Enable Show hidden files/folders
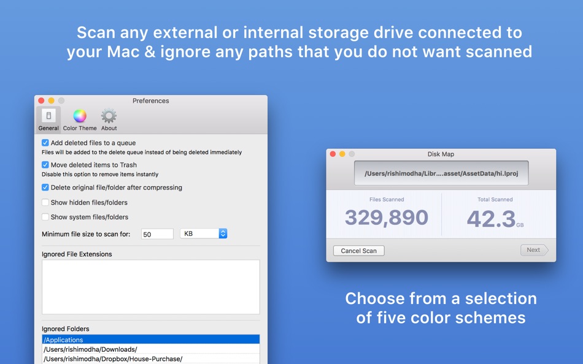Screen dimensions: 583x364 (45, 202)
